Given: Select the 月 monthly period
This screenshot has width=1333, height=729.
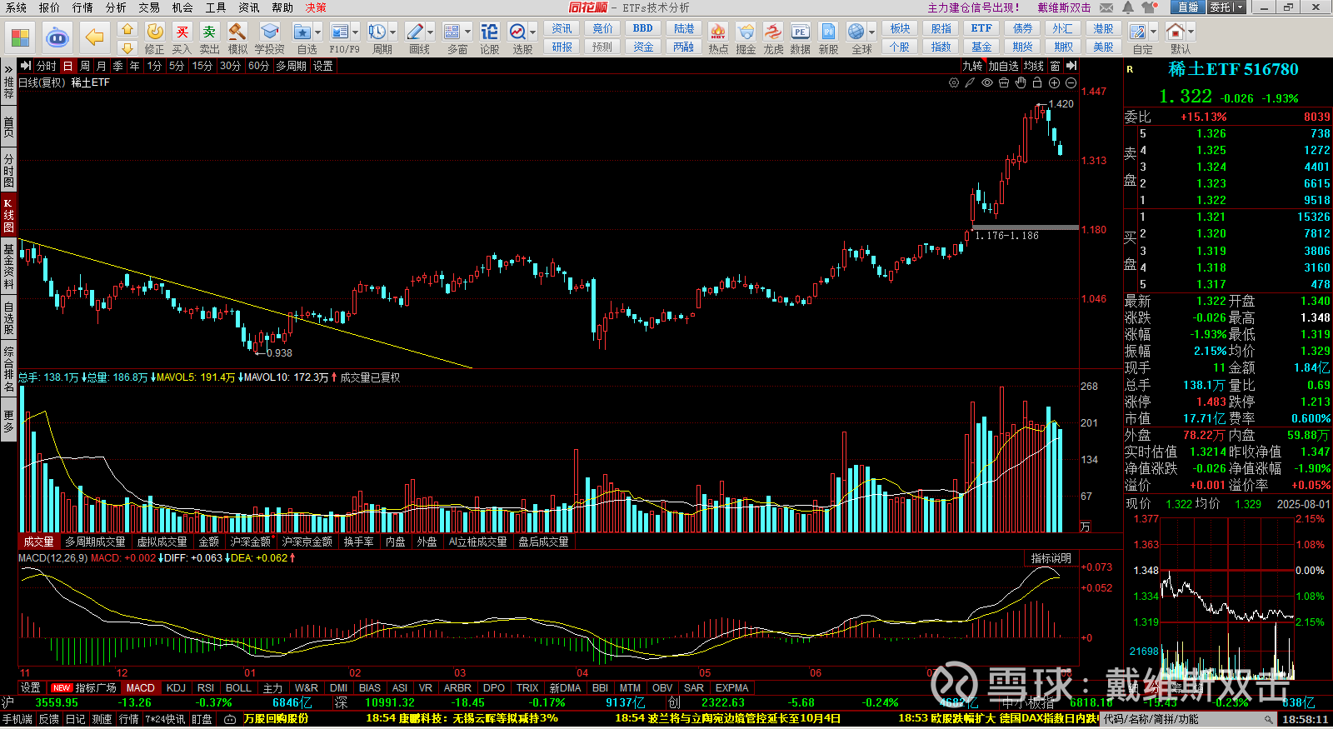Looking at the screenshot, I should click(x=102, y=66).
